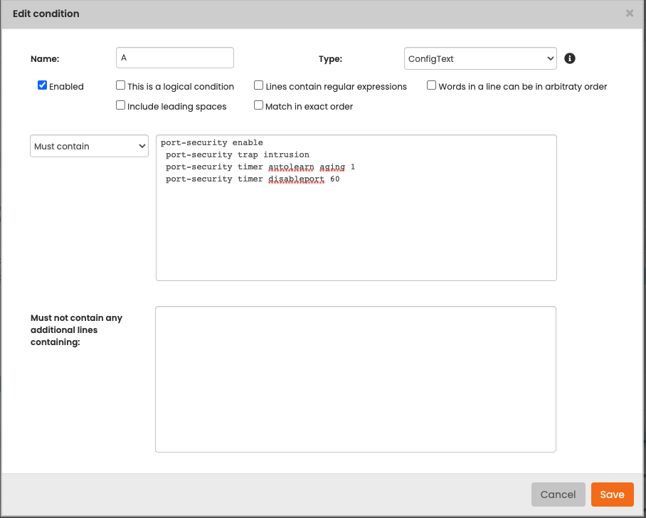This screenshot has height=518, width=646.
Task: Open the Type dropdown showing ConfigText
Action: coord(480,58)
